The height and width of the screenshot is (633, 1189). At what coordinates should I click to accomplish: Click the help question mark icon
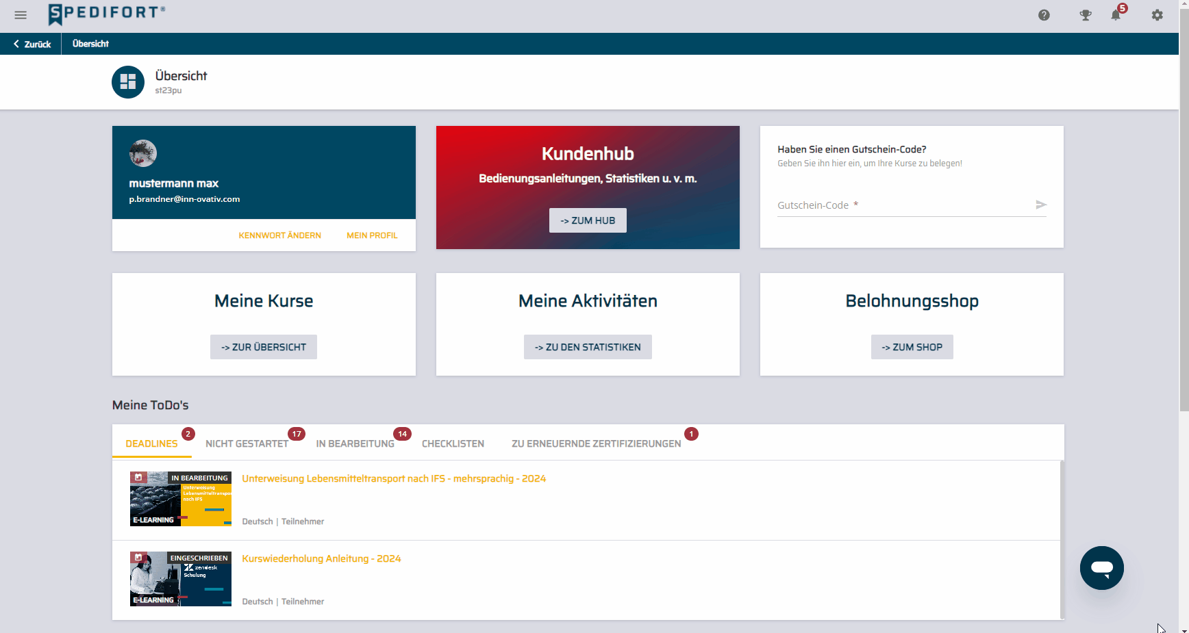[1044, 15]
